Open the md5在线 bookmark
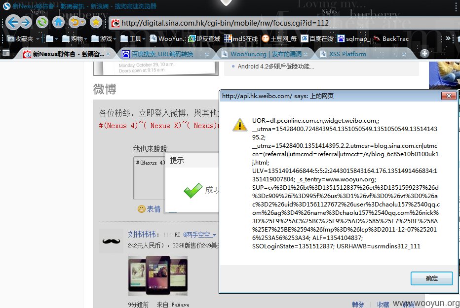 pyautogui.click(x=241, y=38)
